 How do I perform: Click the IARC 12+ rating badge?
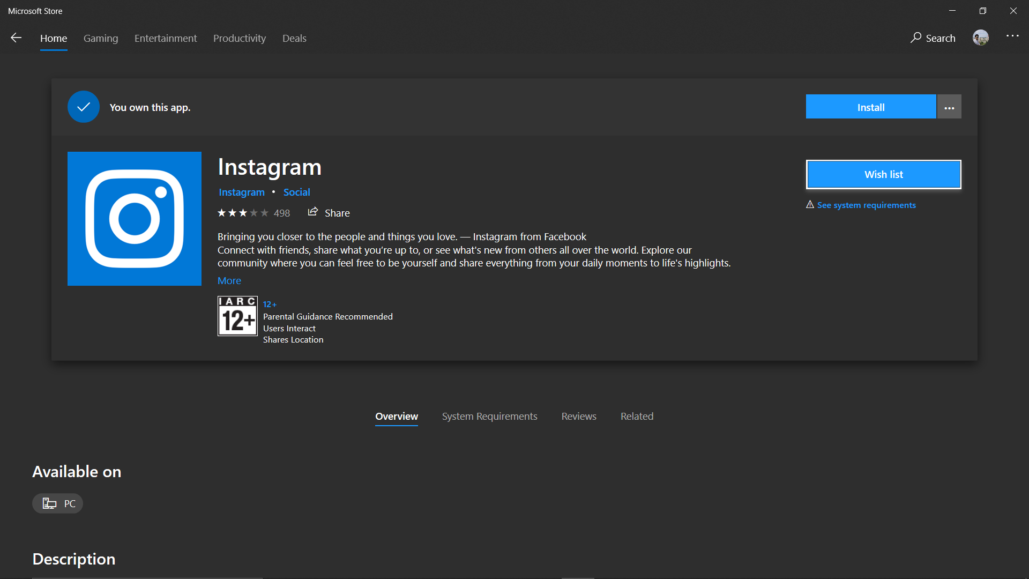tap(237, 316)
